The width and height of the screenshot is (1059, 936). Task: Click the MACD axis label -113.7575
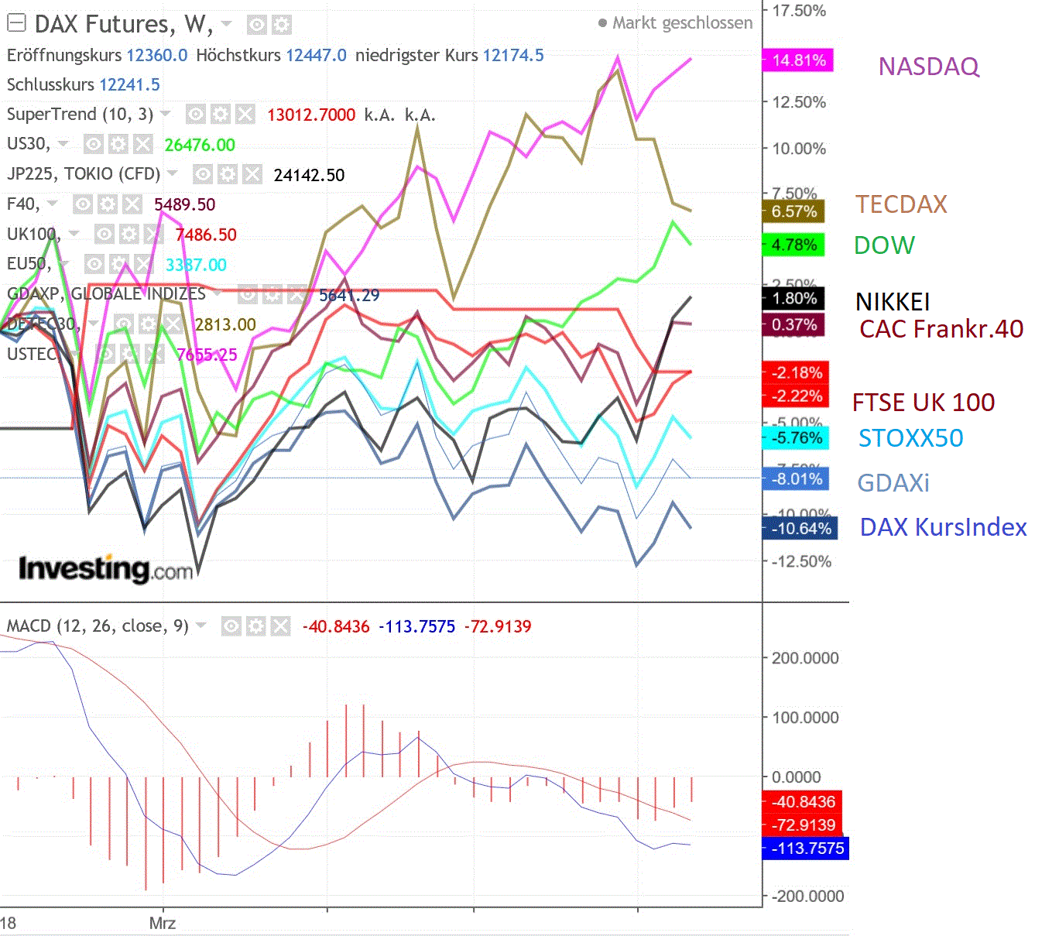[805, 849]
